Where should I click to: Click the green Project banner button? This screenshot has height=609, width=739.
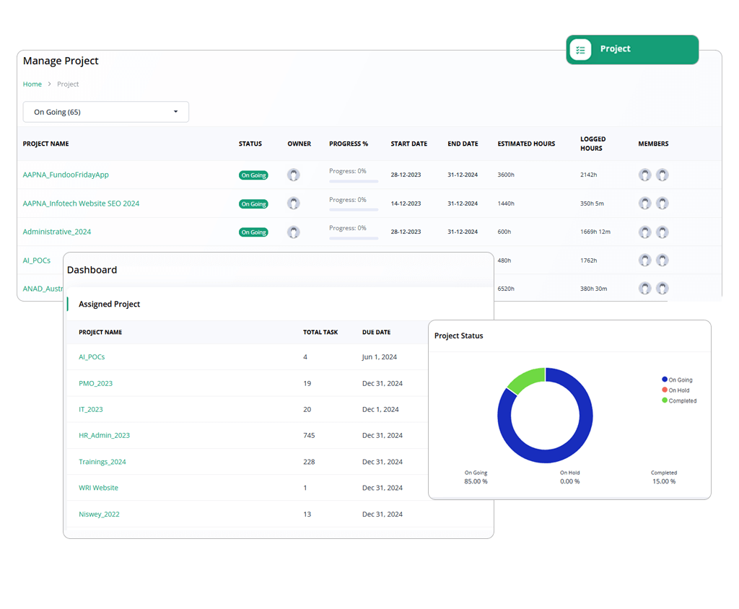632,50
